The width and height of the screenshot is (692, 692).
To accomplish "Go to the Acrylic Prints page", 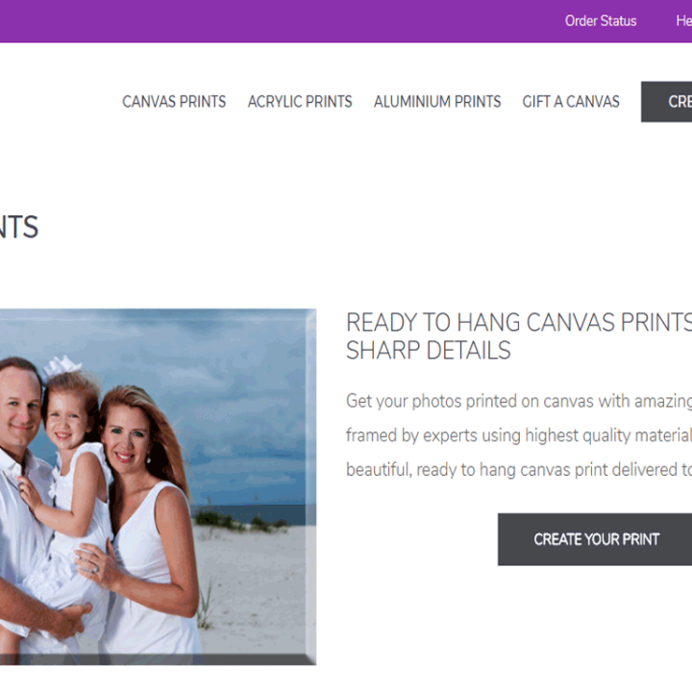I will [x=300, y=102].
